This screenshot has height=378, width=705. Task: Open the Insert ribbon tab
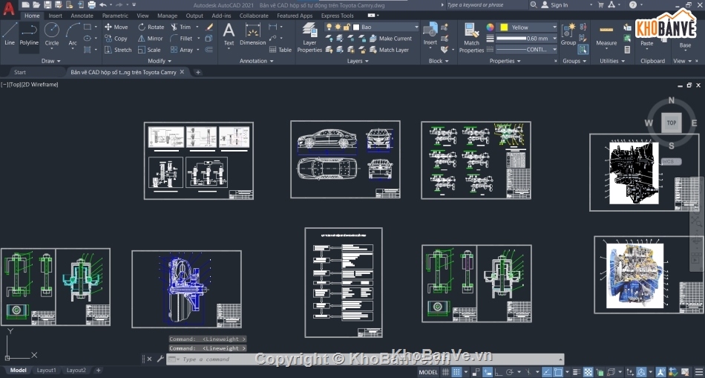[x=56, y=16]
